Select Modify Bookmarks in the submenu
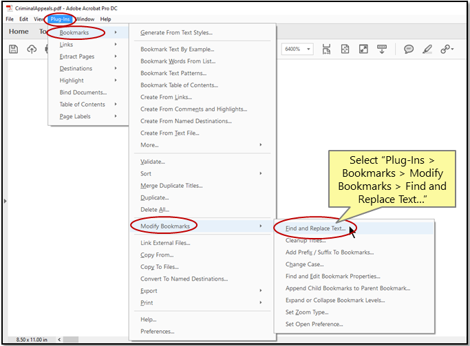 [x=165, y=226]
